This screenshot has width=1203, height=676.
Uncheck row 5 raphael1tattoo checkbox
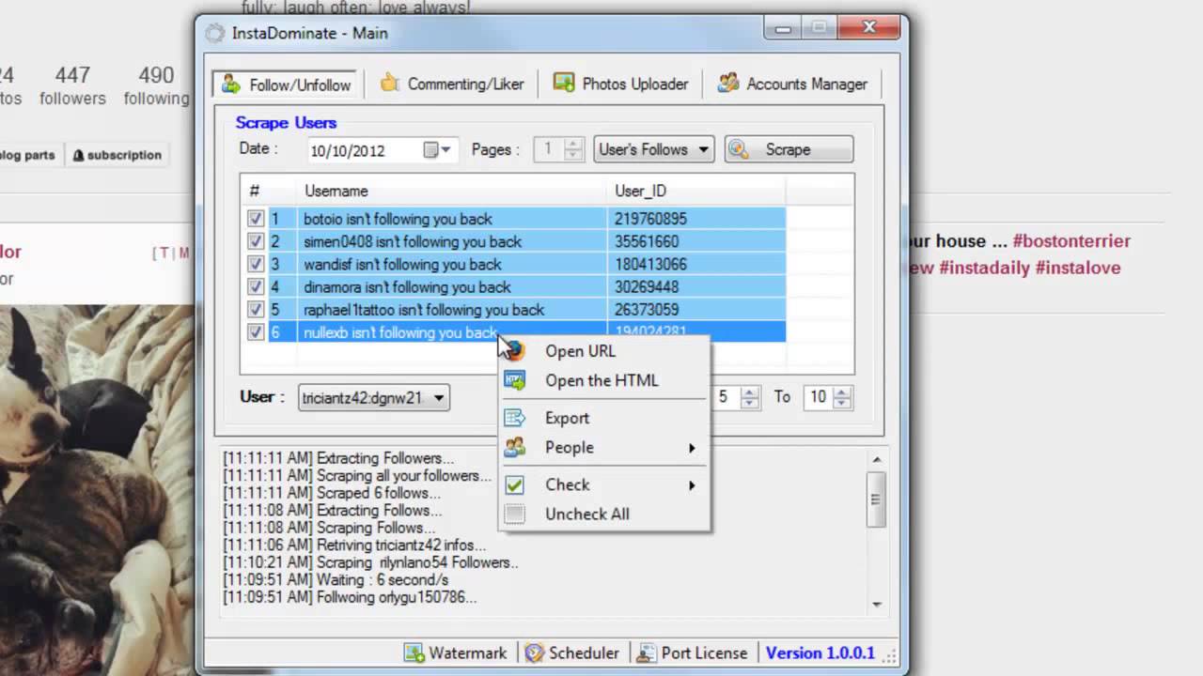[255, 309]
